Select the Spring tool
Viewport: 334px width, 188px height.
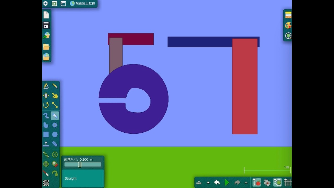point(46,155)
